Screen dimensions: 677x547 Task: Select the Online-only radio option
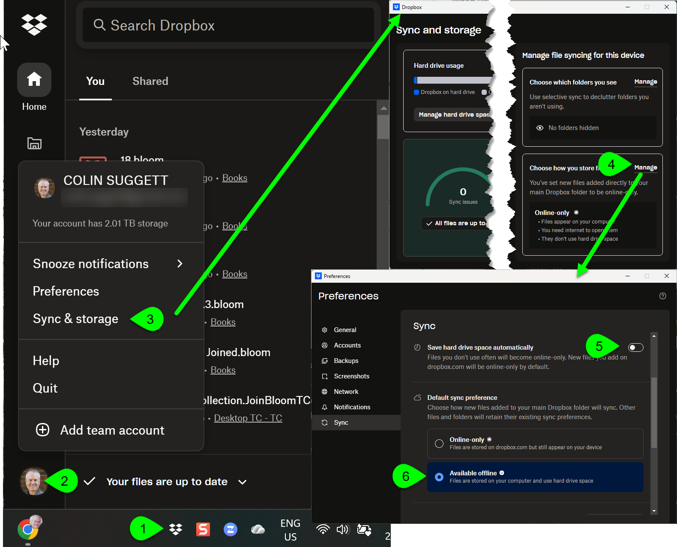[x=439, y=444]
